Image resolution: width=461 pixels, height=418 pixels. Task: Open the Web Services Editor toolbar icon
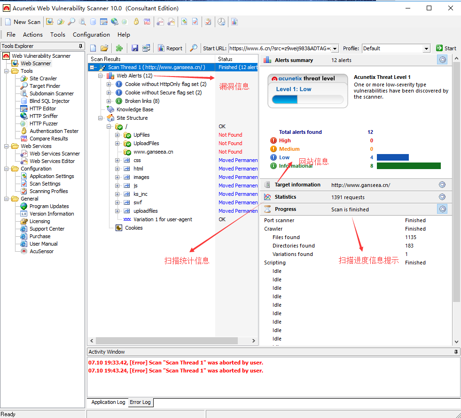[171, 22]
